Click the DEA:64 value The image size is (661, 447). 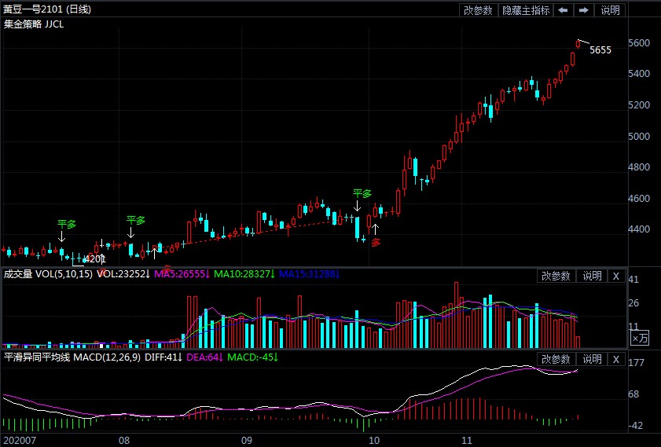click(x=205, y=357)
